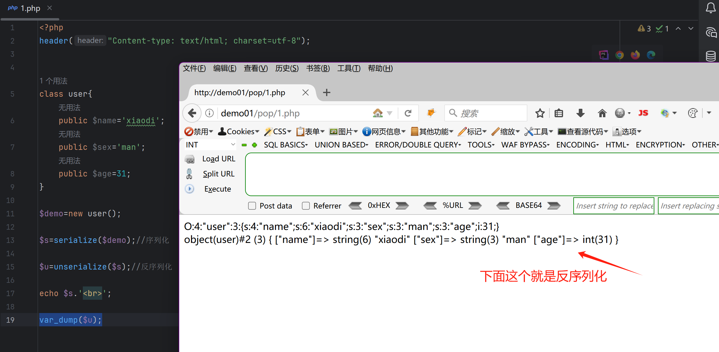Open the INT injection type dropdown
This screenshot has width=719, height=352.
(210, 144)
